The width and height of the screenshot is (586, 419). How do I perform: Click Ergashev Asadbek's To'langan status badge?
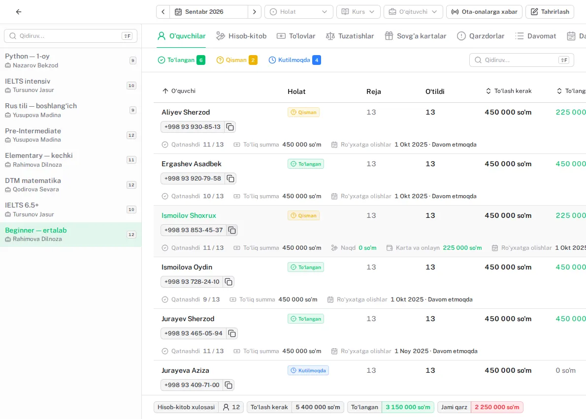[x=306, y=164]
